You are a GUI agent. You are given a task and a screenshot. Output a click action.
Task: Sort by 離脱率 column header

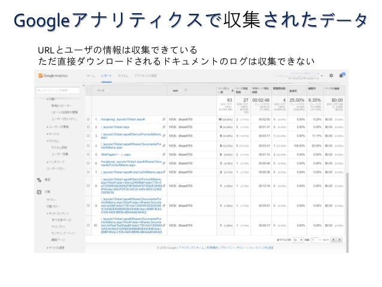pyautogui.click(x=312, y=89)
